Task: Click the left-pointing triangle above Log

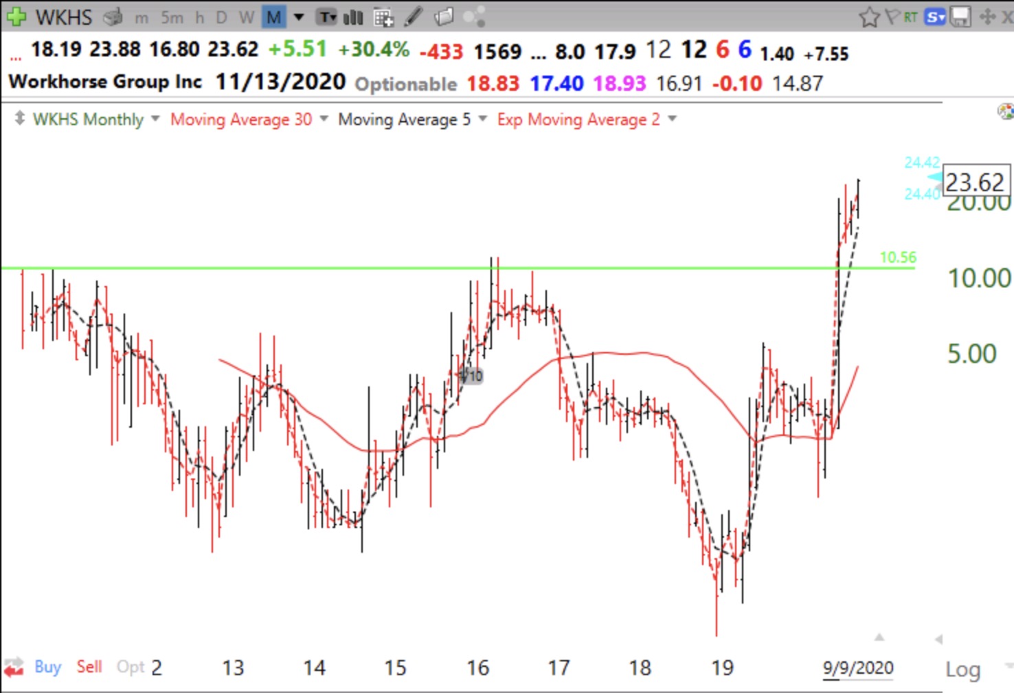Action: pyautogui.click(x=938, y=639)
